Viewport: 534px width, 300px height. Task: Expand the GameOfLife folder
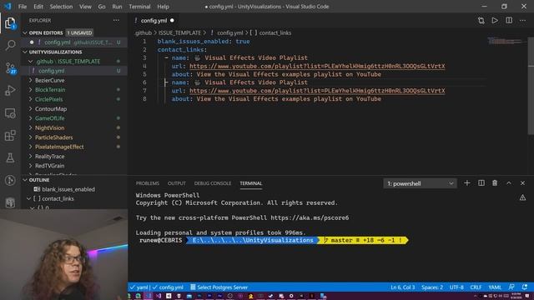pyautogui.click(x=31, y=118)
